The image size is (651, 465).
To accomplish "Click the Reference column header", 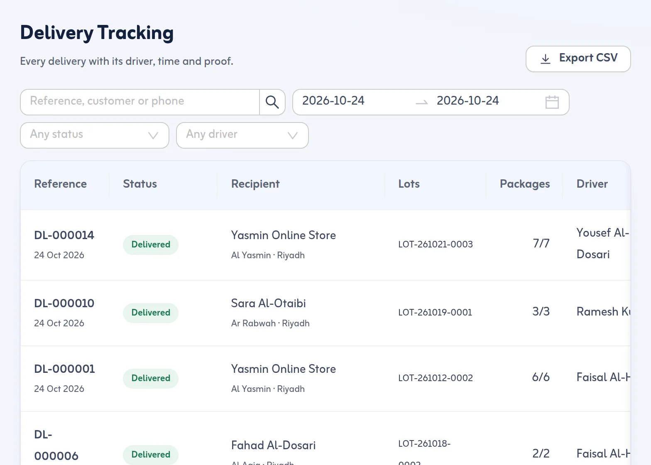I will click(61, 184).
